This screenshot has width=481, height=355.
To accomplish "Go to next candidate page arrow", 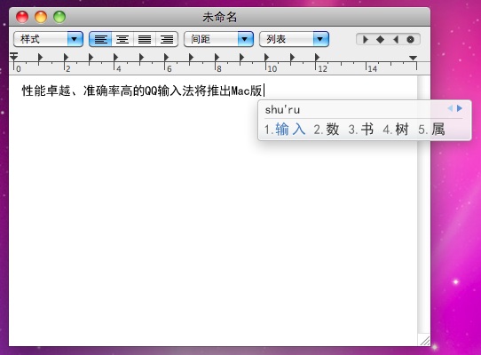I will pyautogui.click(x=460, y=108).
